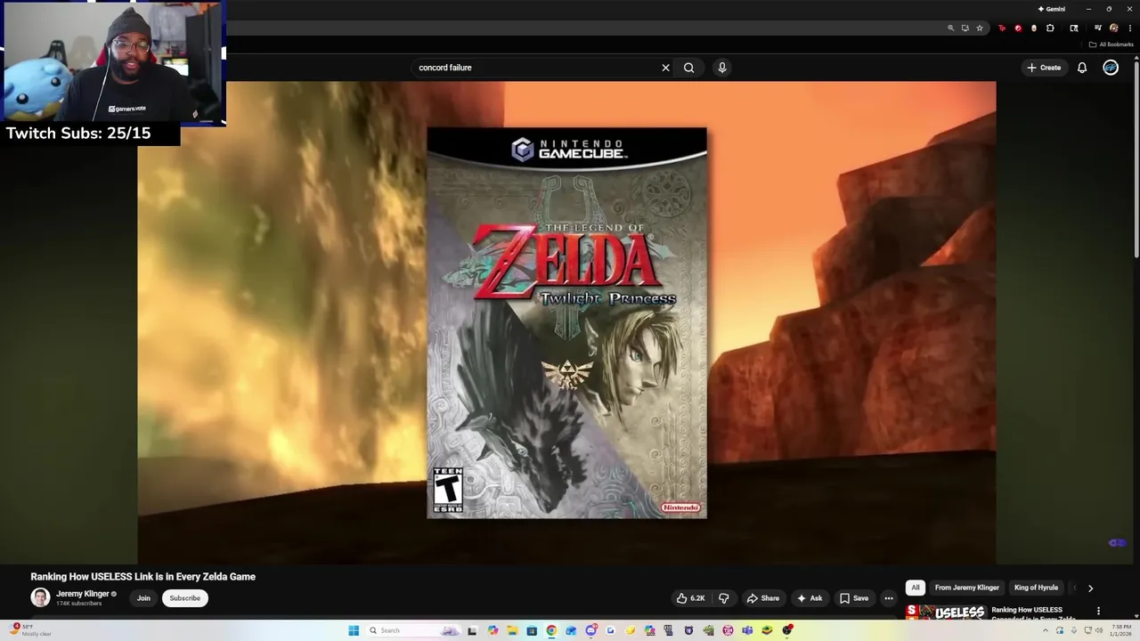Like the video with 6.2K likes

[691, 598]
